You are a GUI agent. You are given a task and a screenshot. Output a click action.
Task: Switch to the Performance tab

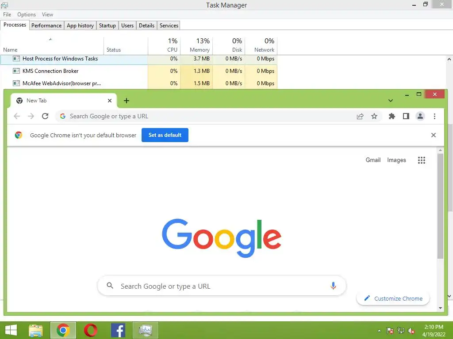(x=46, y=25)
